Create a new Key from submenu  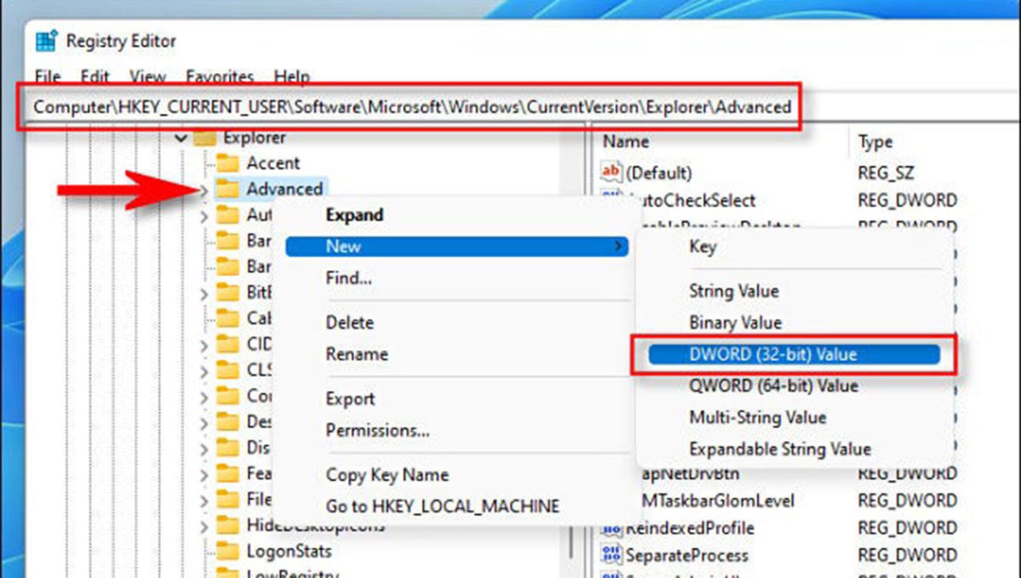tap(702, 247)
